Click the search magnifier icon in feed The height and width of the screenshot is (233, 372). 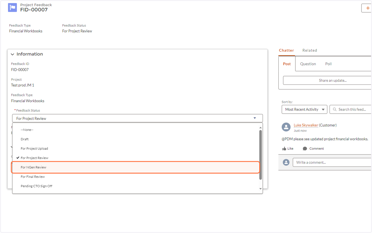point(335,109)
